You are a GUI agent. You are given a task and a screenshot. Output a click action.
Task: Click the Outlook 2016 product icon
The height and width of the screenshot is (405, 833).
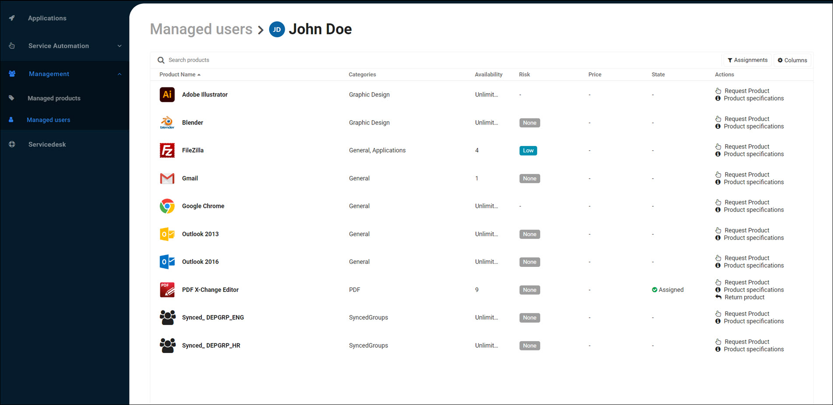(x=167, y=262)
